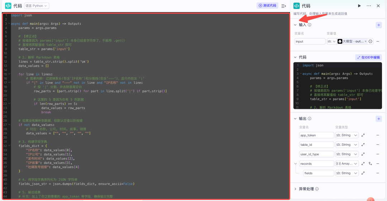Open the variable settings circle icon for input
The height and width of the screenshot is (201, 387).
tap(371, 42)
